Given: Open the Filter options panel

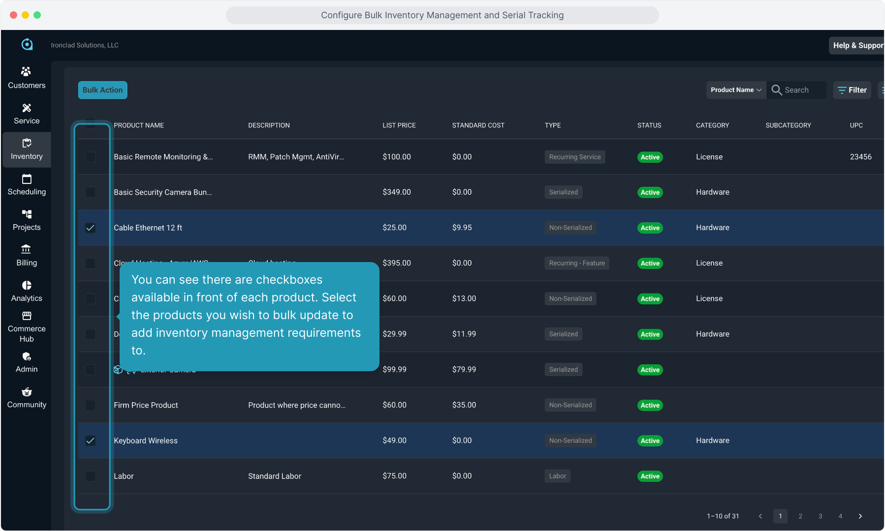Looking at the screenshot, I should click(x=852, y=90).
